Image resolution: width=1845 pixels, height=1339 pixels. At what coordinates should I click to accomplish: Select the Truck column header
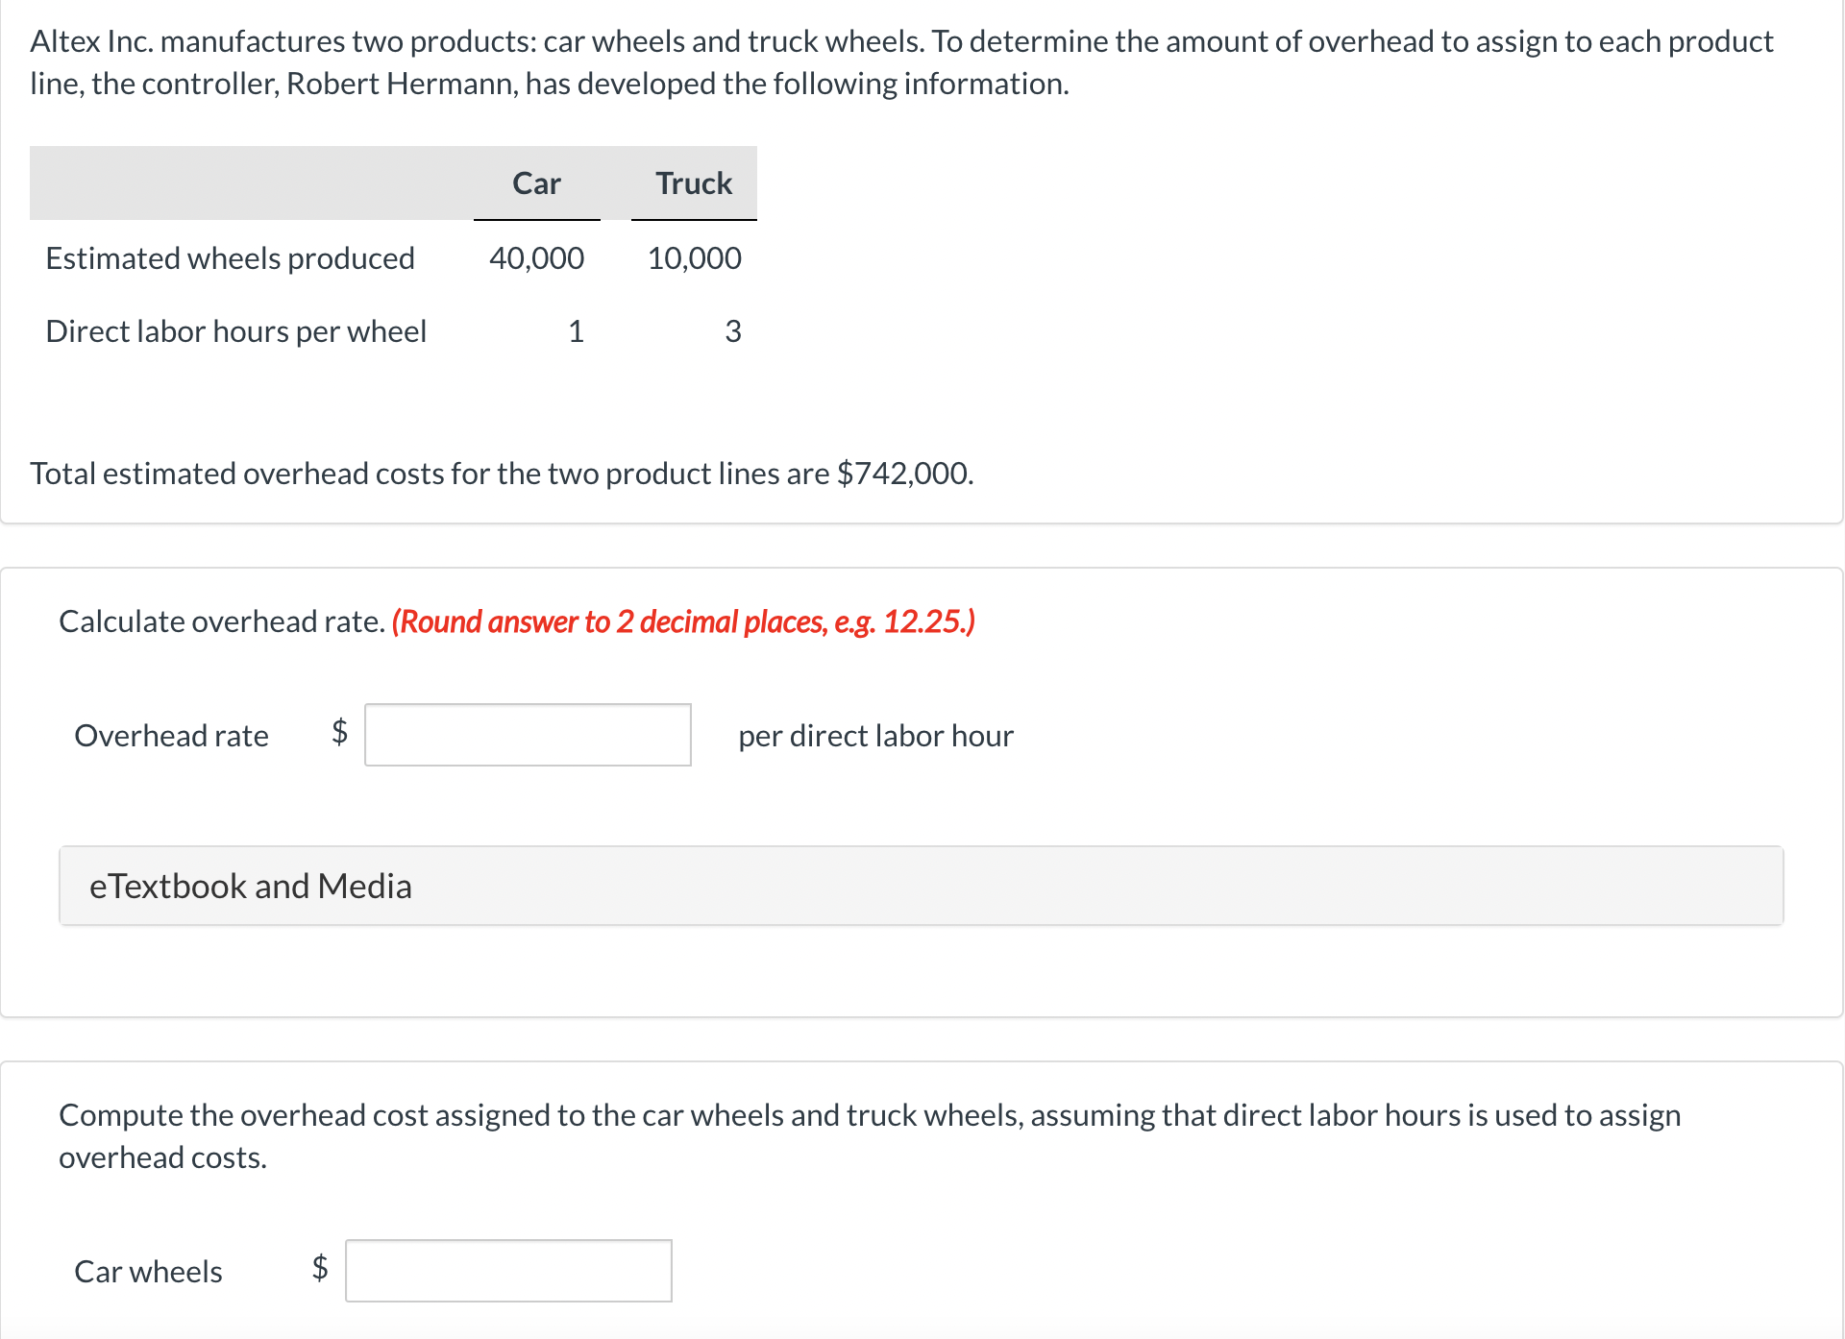pos(693,183)
